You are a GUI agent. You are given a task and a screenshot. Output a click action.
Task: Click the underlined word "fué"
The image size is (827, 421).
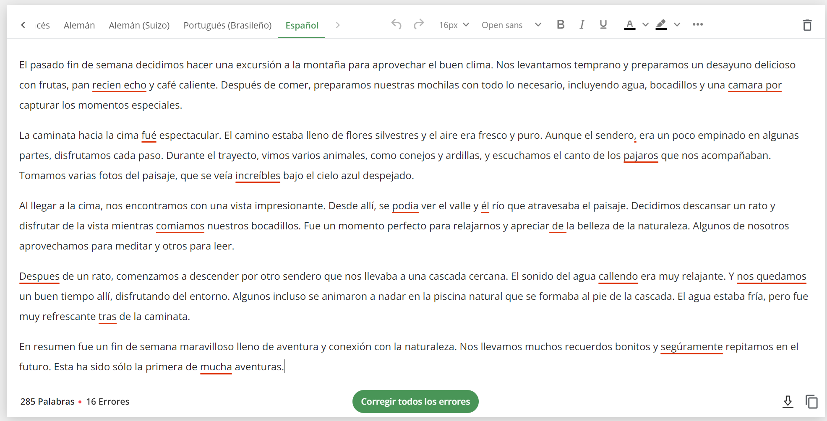(149, 135)
